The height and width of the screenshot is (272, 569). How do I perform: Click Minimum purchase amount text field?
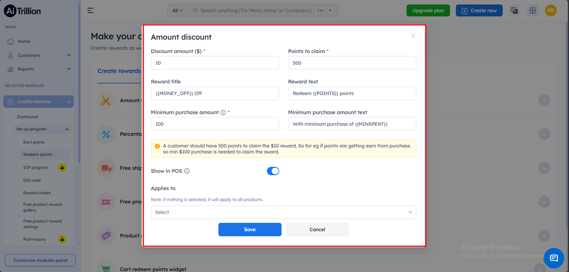tap(352, 124)
